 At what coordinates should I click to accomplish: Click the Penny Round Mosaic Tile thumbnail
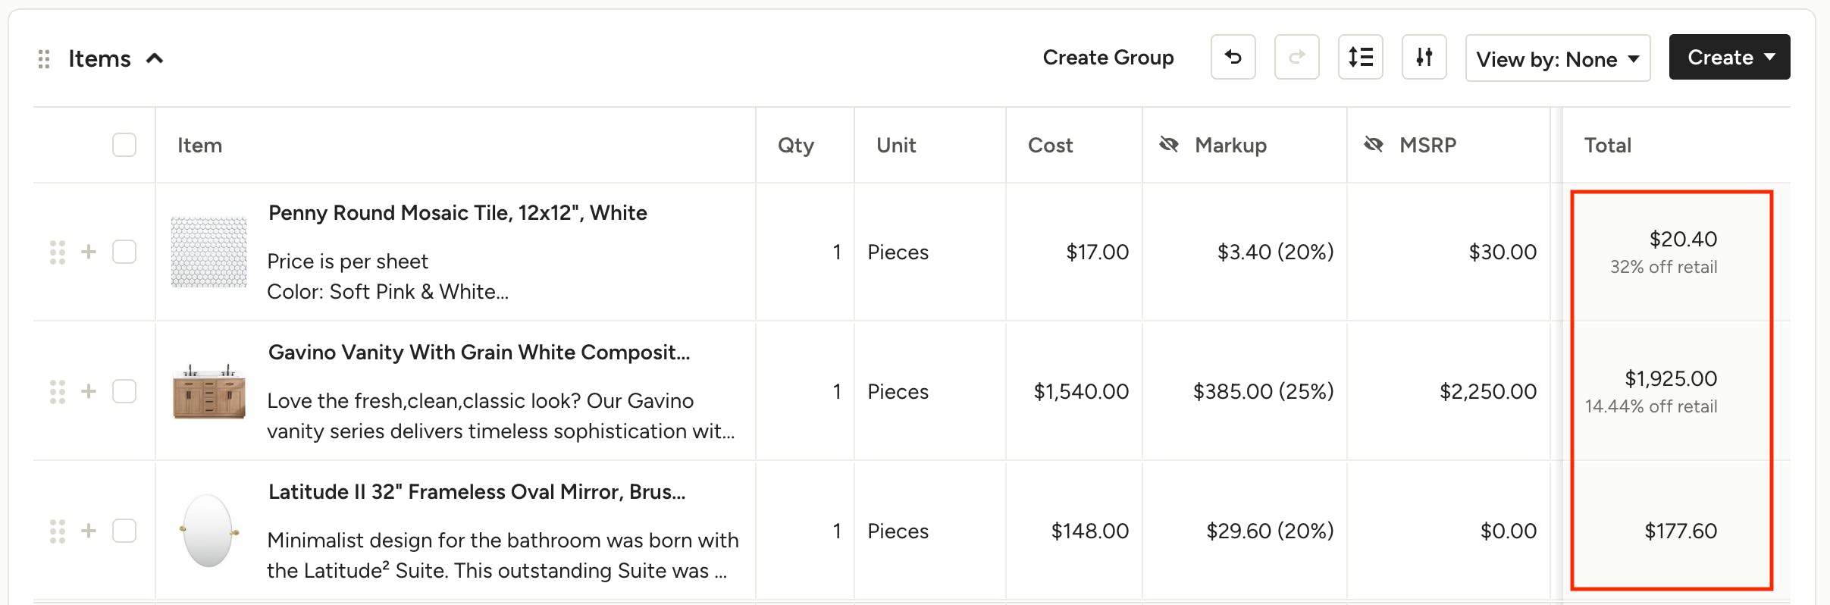(209, 252)
